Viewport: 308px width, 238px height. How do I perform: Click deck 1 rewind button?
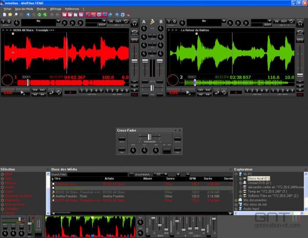click(35, 95)
